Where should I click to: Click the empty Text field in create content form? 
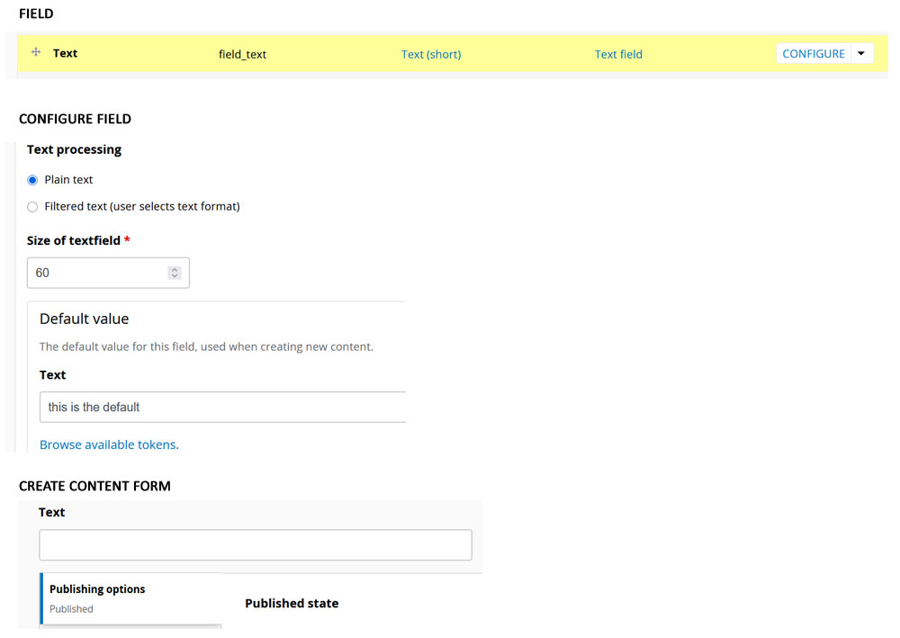coord(256,544)
